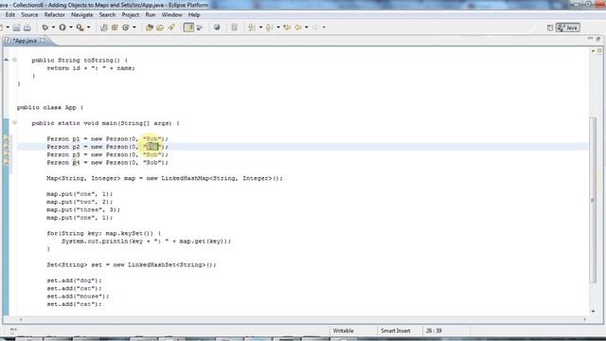The width and height of the screenshot is (606, 341).
Task: Click the Open Task folder icon
Action: tap(160, 27)
